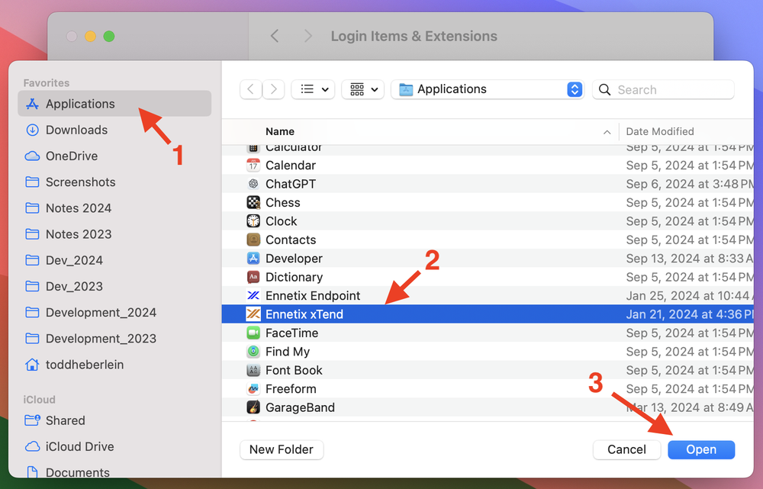Click the Shared folder icon under iCloud
763x489 pixels.
coord(32,420)
